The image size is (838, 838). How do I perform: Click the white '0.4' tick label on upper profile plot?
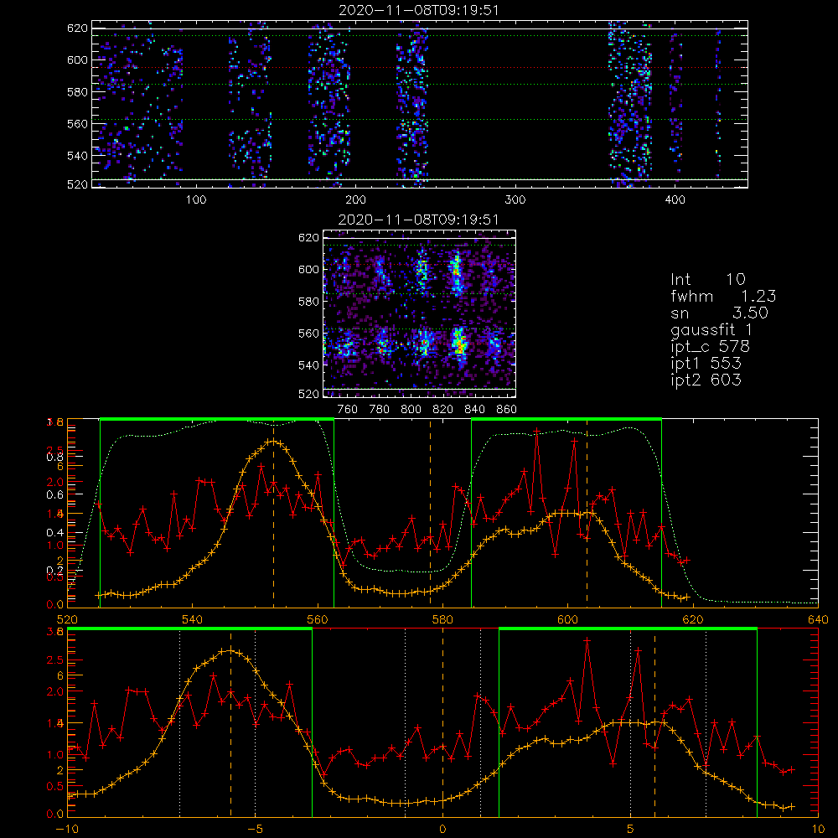click(x=54, y=533)
